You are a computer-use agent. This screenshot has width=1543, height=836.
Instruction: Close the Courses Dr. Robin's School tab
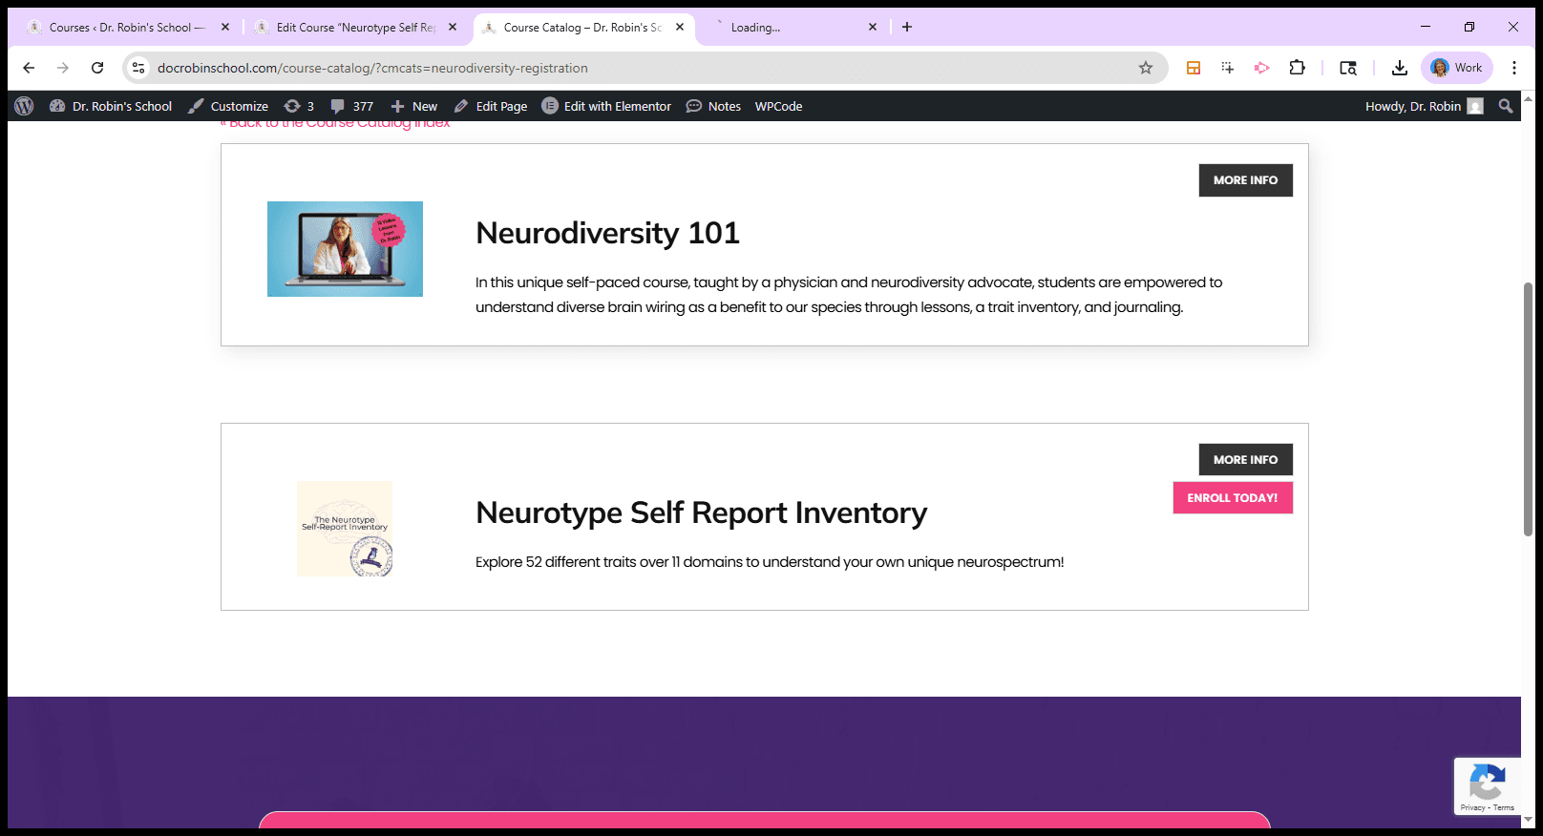(225, 27)
